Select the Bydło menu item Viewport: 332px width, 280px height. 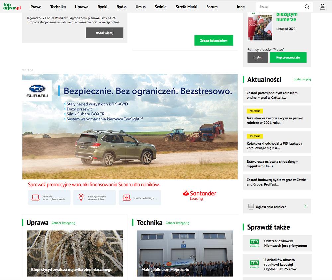click(122, 7)
